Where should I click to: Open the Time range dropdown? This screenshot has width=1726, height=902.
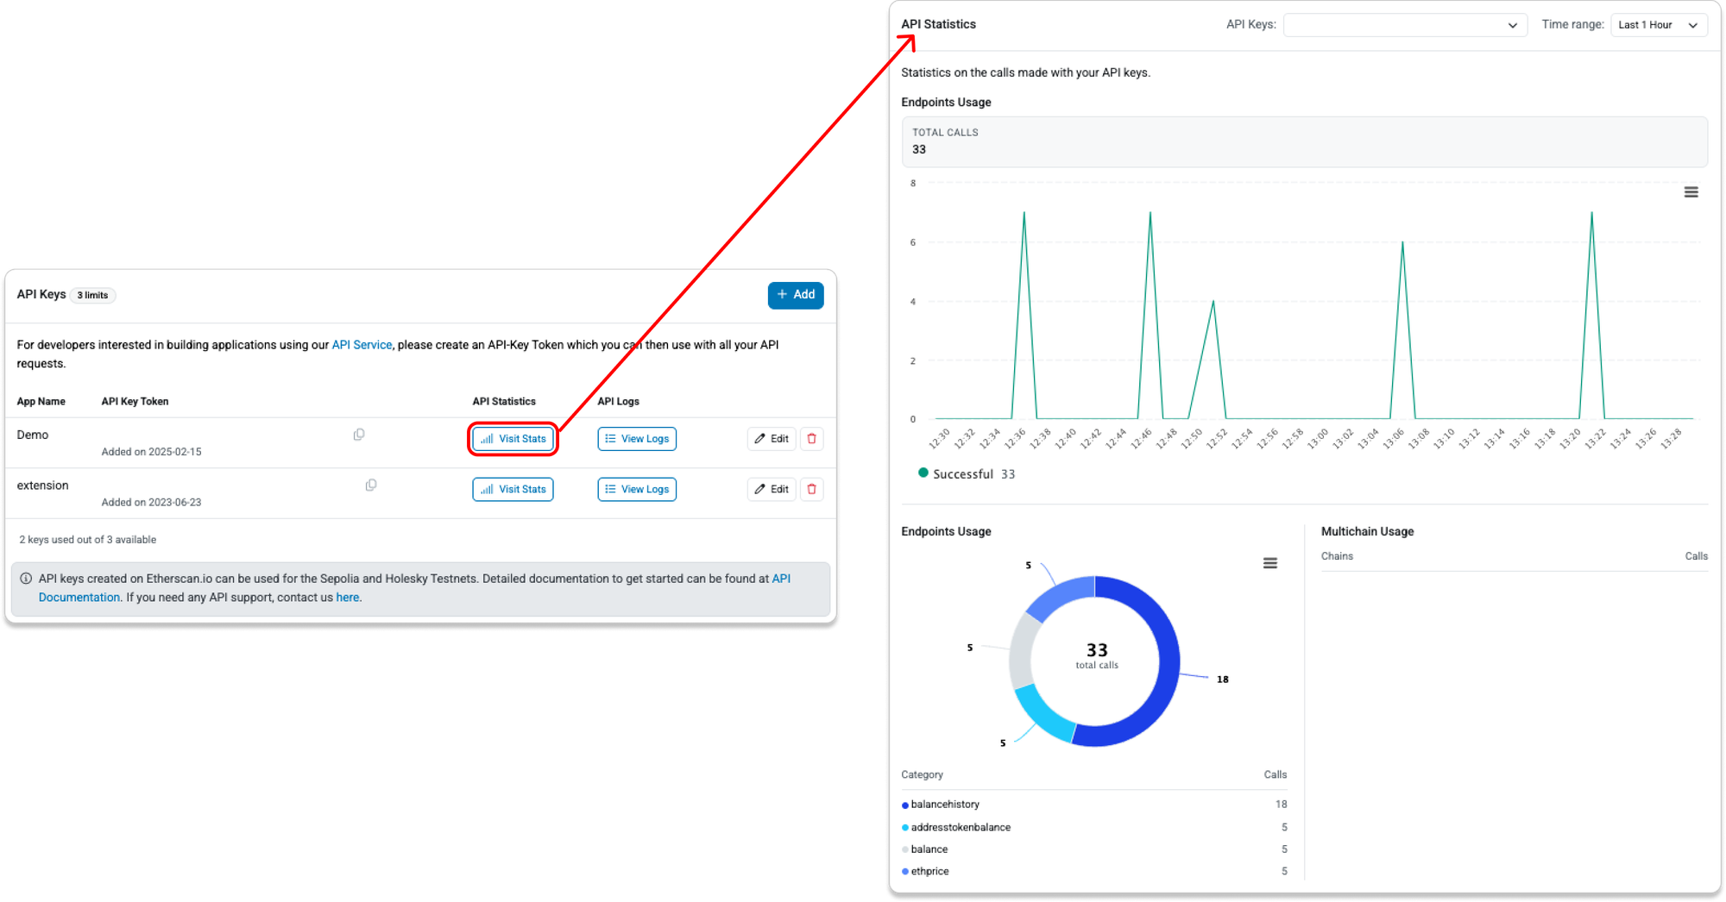(1657, 25)
